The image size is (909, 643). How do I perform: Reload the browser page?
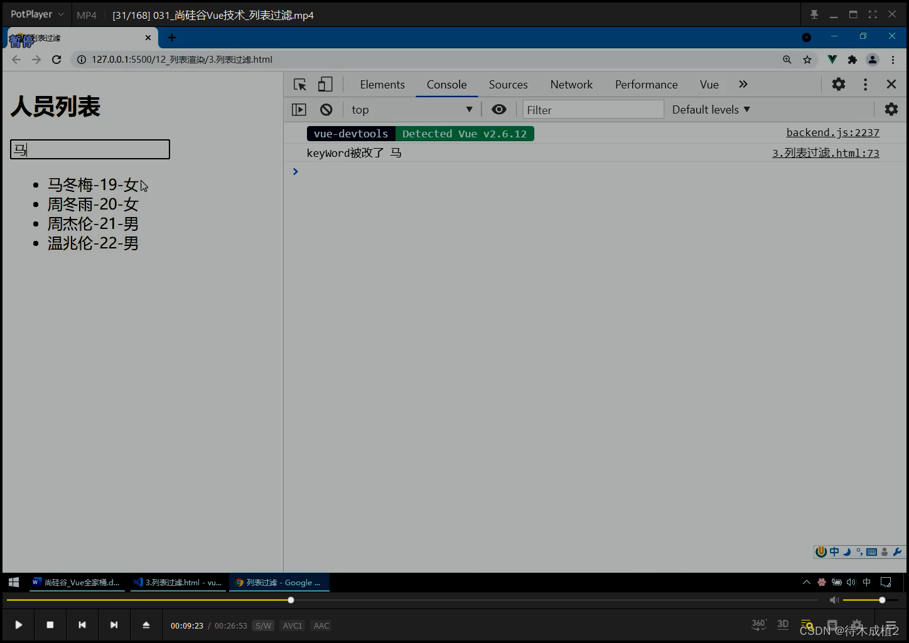[56, 60]
